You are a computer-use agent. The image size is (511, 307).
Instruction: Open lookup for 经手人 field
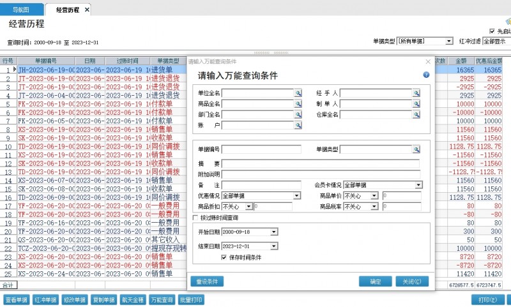click(x=416, y=93)
